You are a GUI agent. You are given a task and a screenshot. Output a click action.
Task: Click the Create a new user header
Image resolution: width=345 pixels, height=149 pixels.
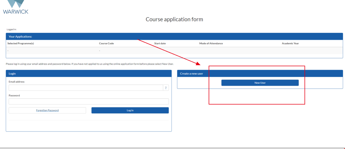click(x=192, y=74)
